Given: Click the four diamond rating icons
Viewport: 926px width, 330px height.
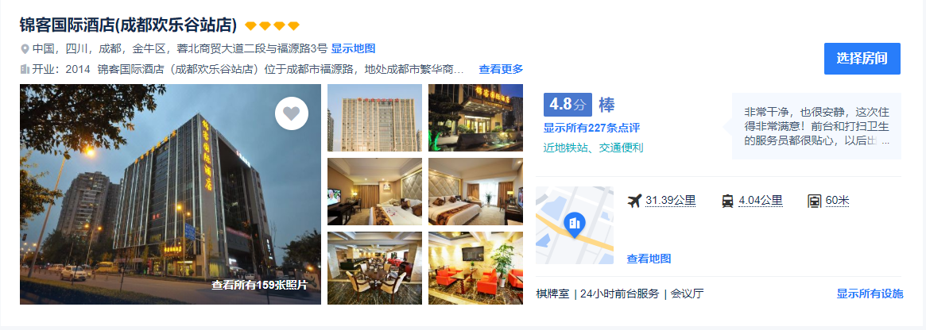Looking at the screenshot, I should [x=273, y=26].
